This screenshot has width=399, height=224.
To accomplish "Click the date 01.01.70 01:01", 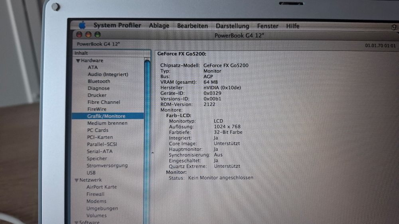I will pos(380,46).
